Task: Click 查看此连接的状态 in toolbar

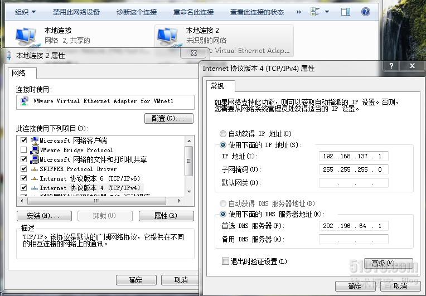Action: click(x=257, y=12)
